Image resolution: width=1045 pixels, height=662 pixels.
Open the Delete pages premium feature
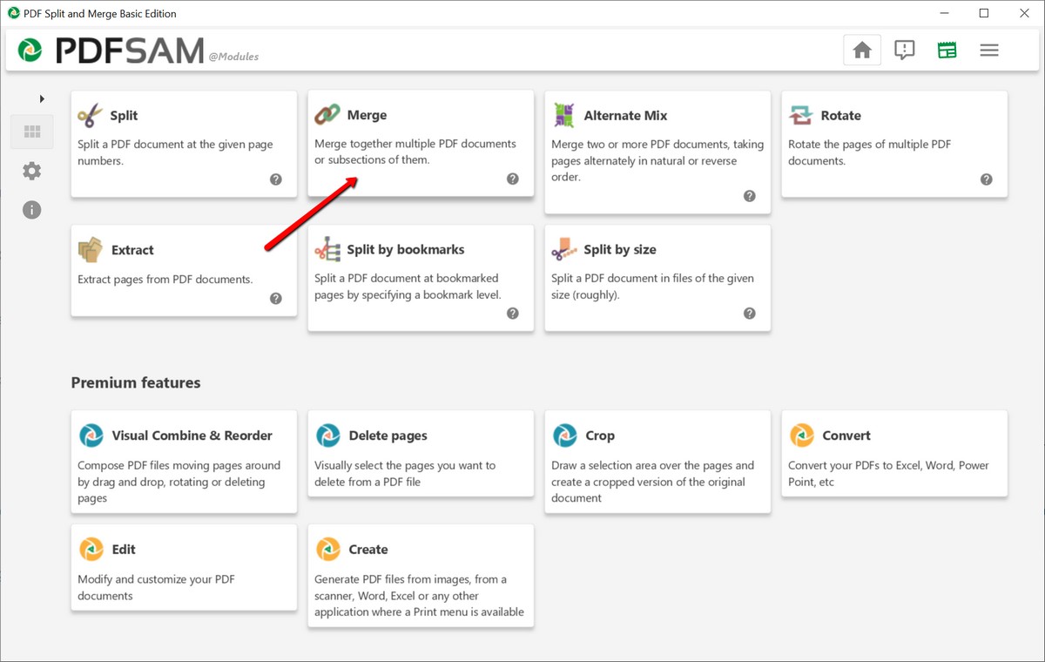tap(421, 453)
